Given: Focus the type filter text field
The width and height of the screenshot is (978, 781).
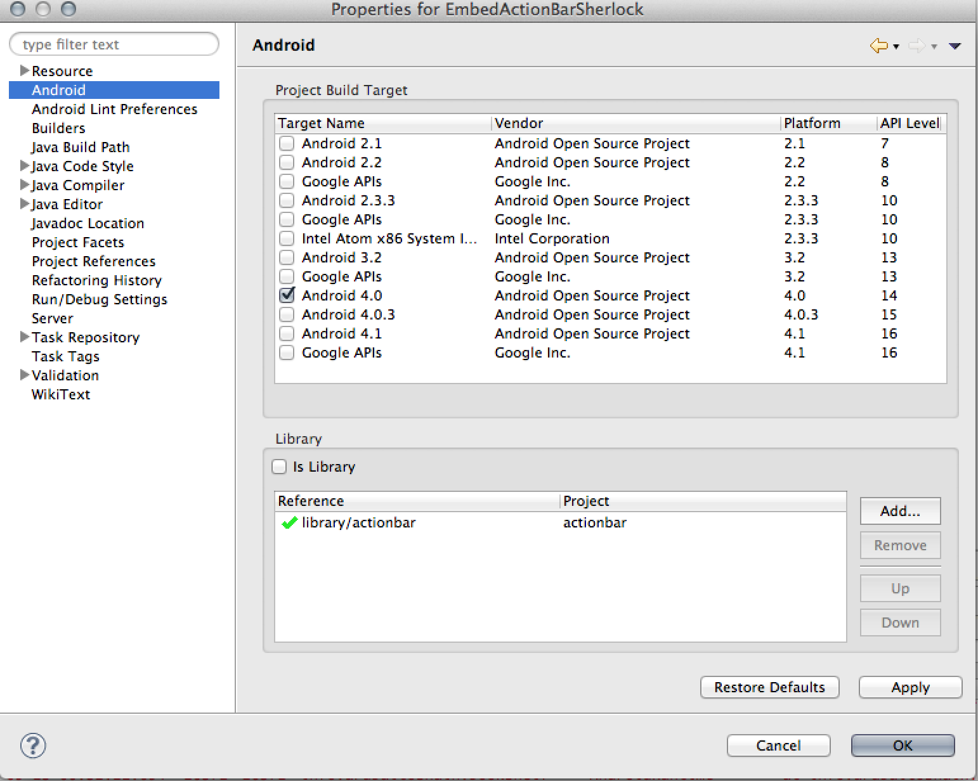Looking at the screenshot, I should pos(114,44).
